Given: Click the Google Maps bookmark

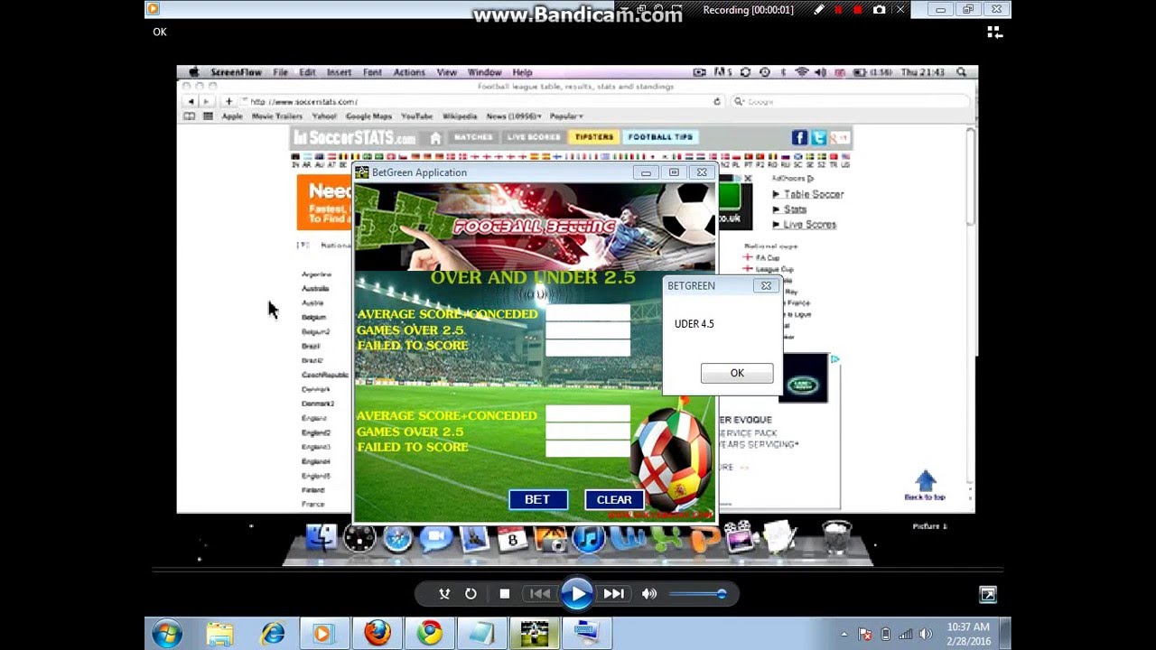Looking at the screenshot, I should [x=368, y=116].
